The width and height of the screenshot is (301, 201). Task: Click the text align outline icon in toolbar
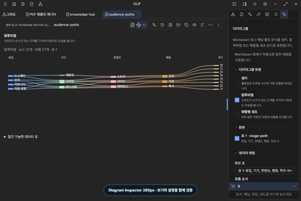click(202, 25)
